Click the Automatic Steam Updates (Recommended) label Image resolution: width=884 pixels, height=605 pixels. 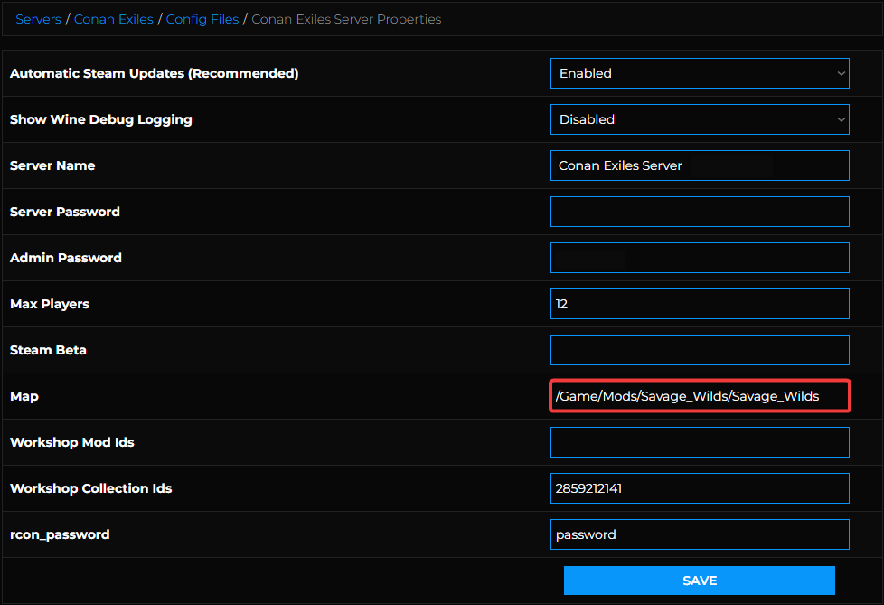pyautogui.click(x=154, y=73)
